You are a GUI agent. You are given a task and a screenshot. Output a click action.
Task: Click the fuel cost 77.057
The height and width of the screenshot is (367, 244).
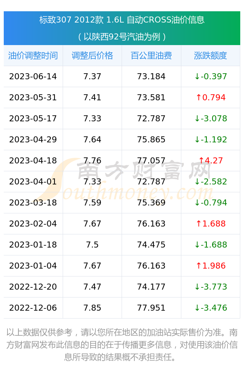[x=151, y=161]
